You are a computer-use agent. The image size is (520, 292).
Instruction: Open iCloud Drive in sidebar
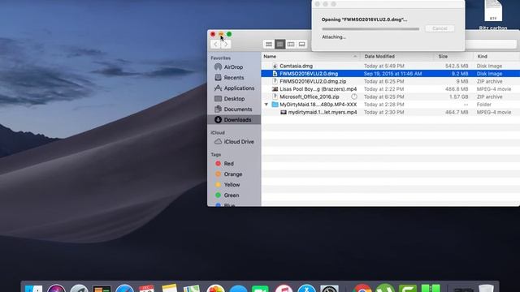[x=234, y=142]
